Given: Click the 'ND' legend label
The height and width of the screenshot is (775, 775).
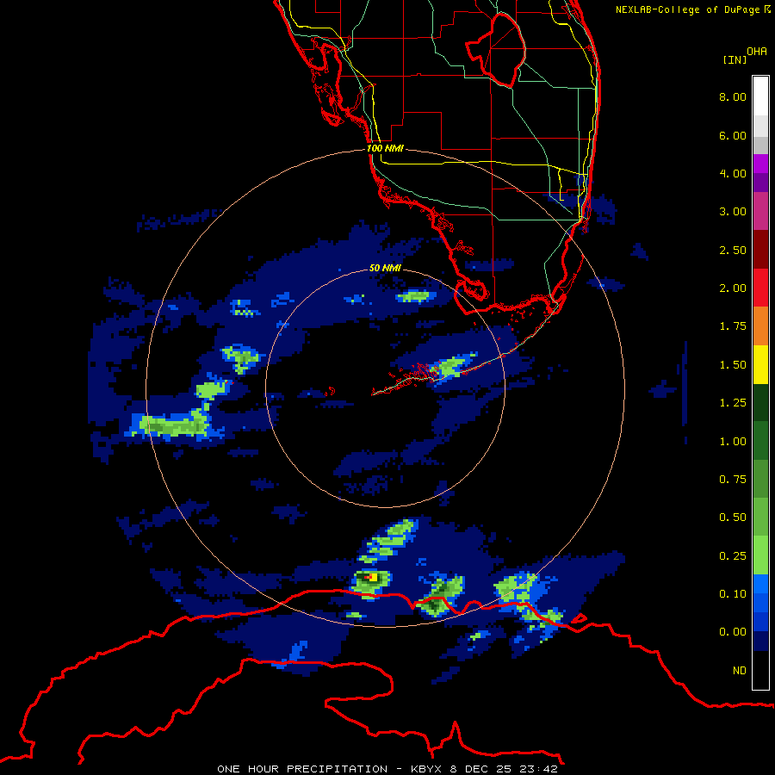Looking at the screenshot, I should point(740,671).
